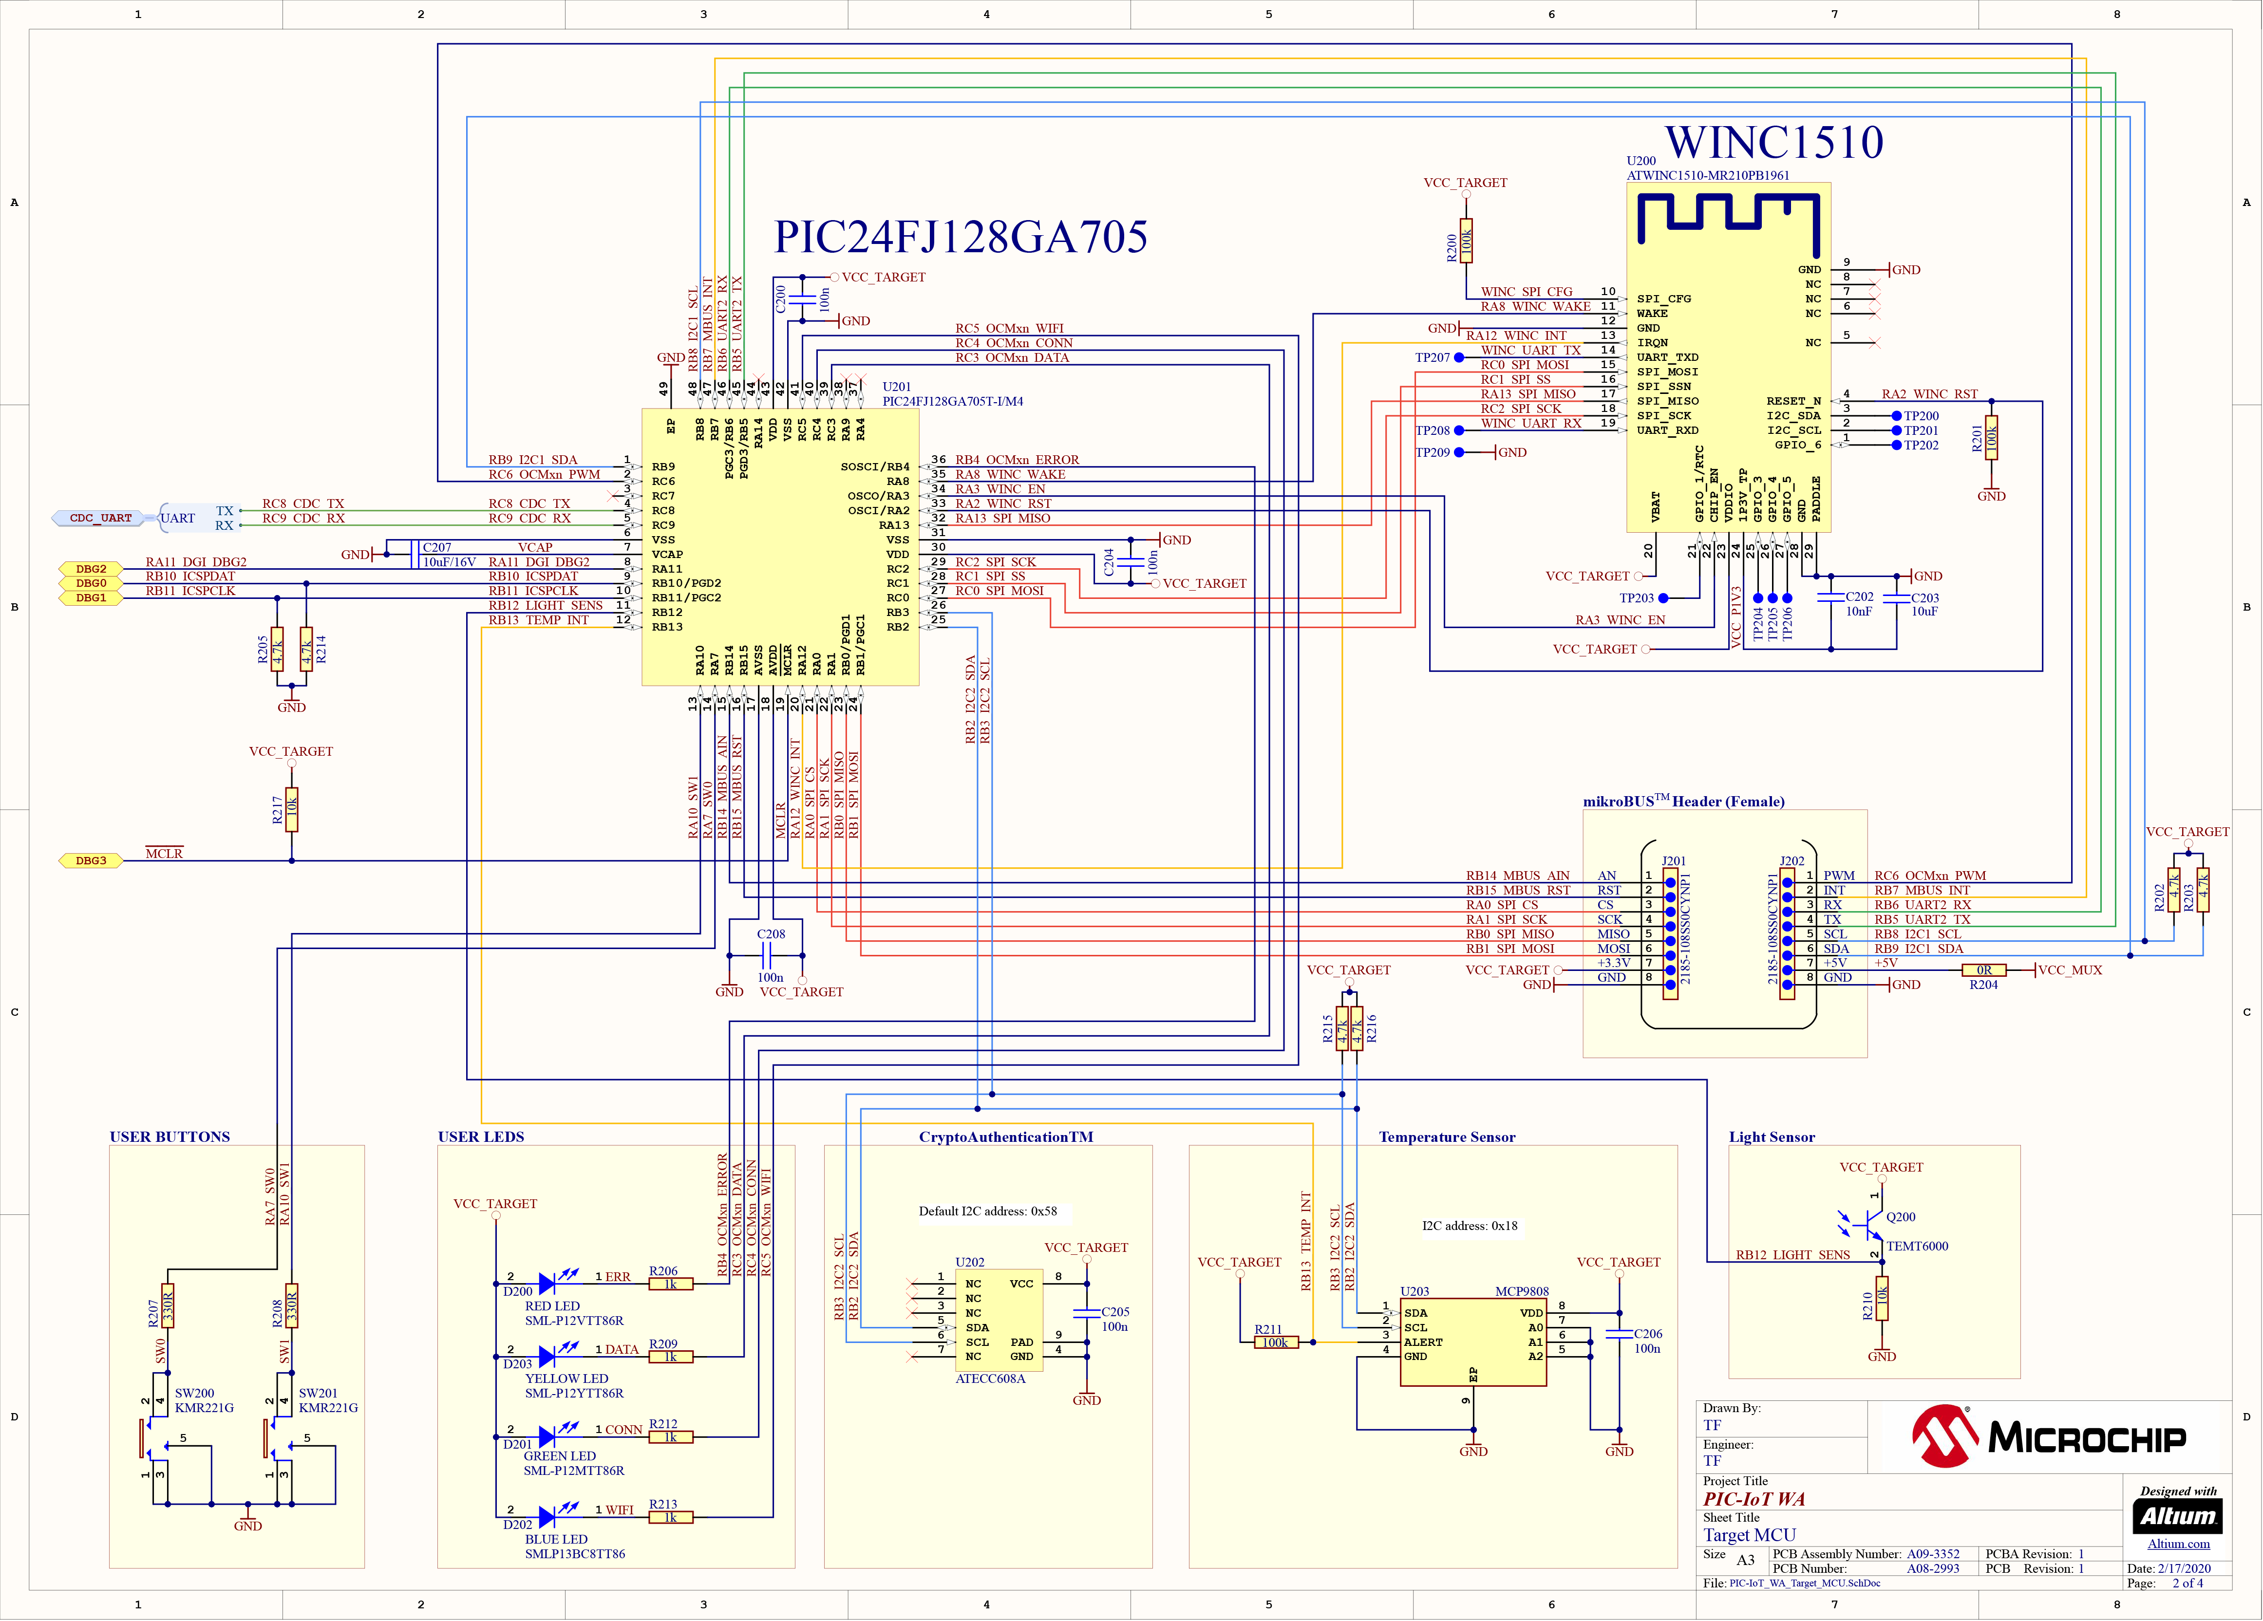This screenshot has height=1621, width=2263.
Task: Select the R207 330R resistor
Action: [168, 1305]
